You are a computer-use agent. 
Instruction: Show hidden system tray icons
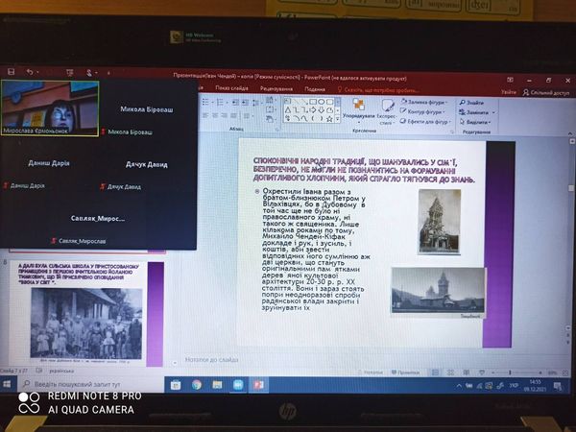click(459, 386)
